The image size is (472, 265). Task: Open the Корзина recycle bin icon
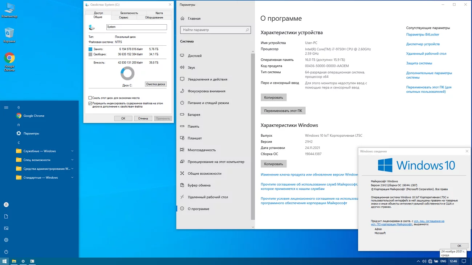9,35
